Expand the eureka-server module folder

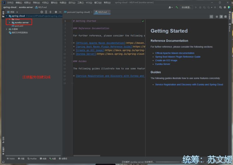tap(9, 22)
